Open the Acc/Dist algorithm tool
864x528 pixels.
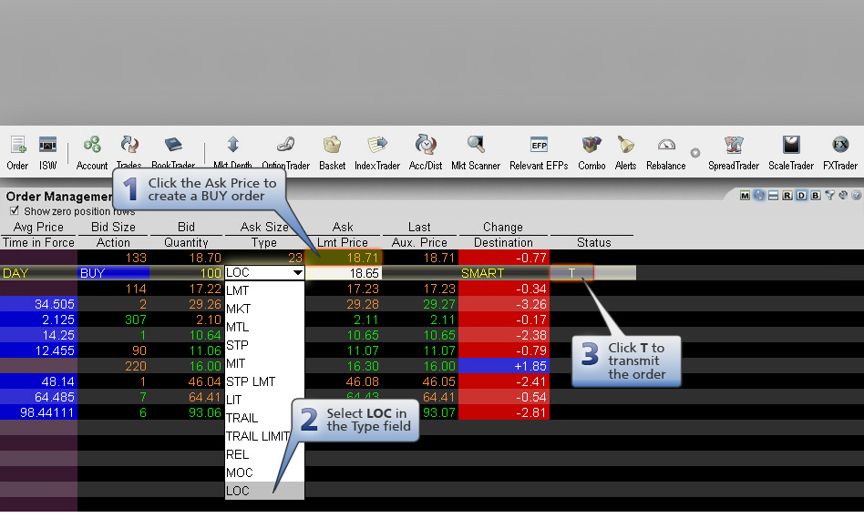(426, 153)
